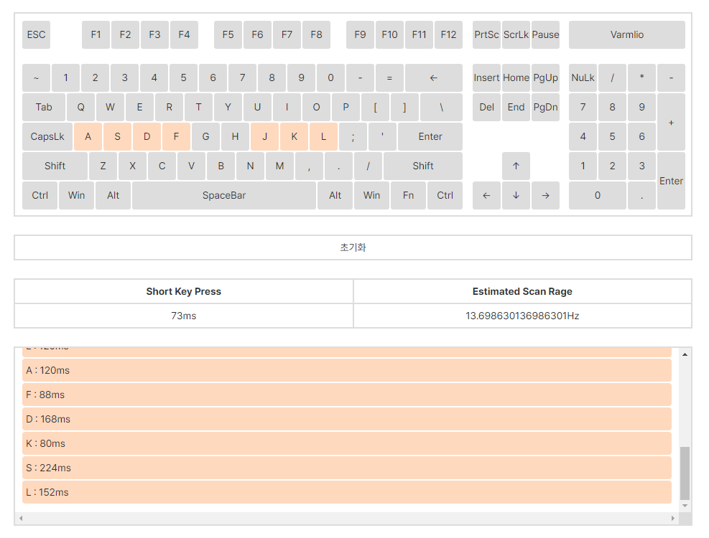Viewport: 709px width, 538px height.
Task: Click the right Shift key
Action: pos(423,166)
